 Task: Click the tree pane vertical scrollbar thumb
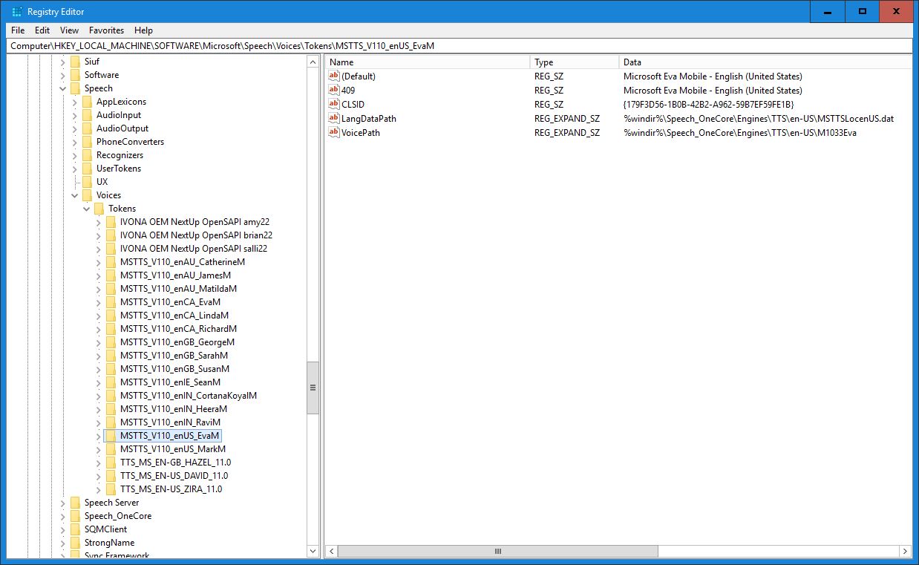tap(313, 388)
